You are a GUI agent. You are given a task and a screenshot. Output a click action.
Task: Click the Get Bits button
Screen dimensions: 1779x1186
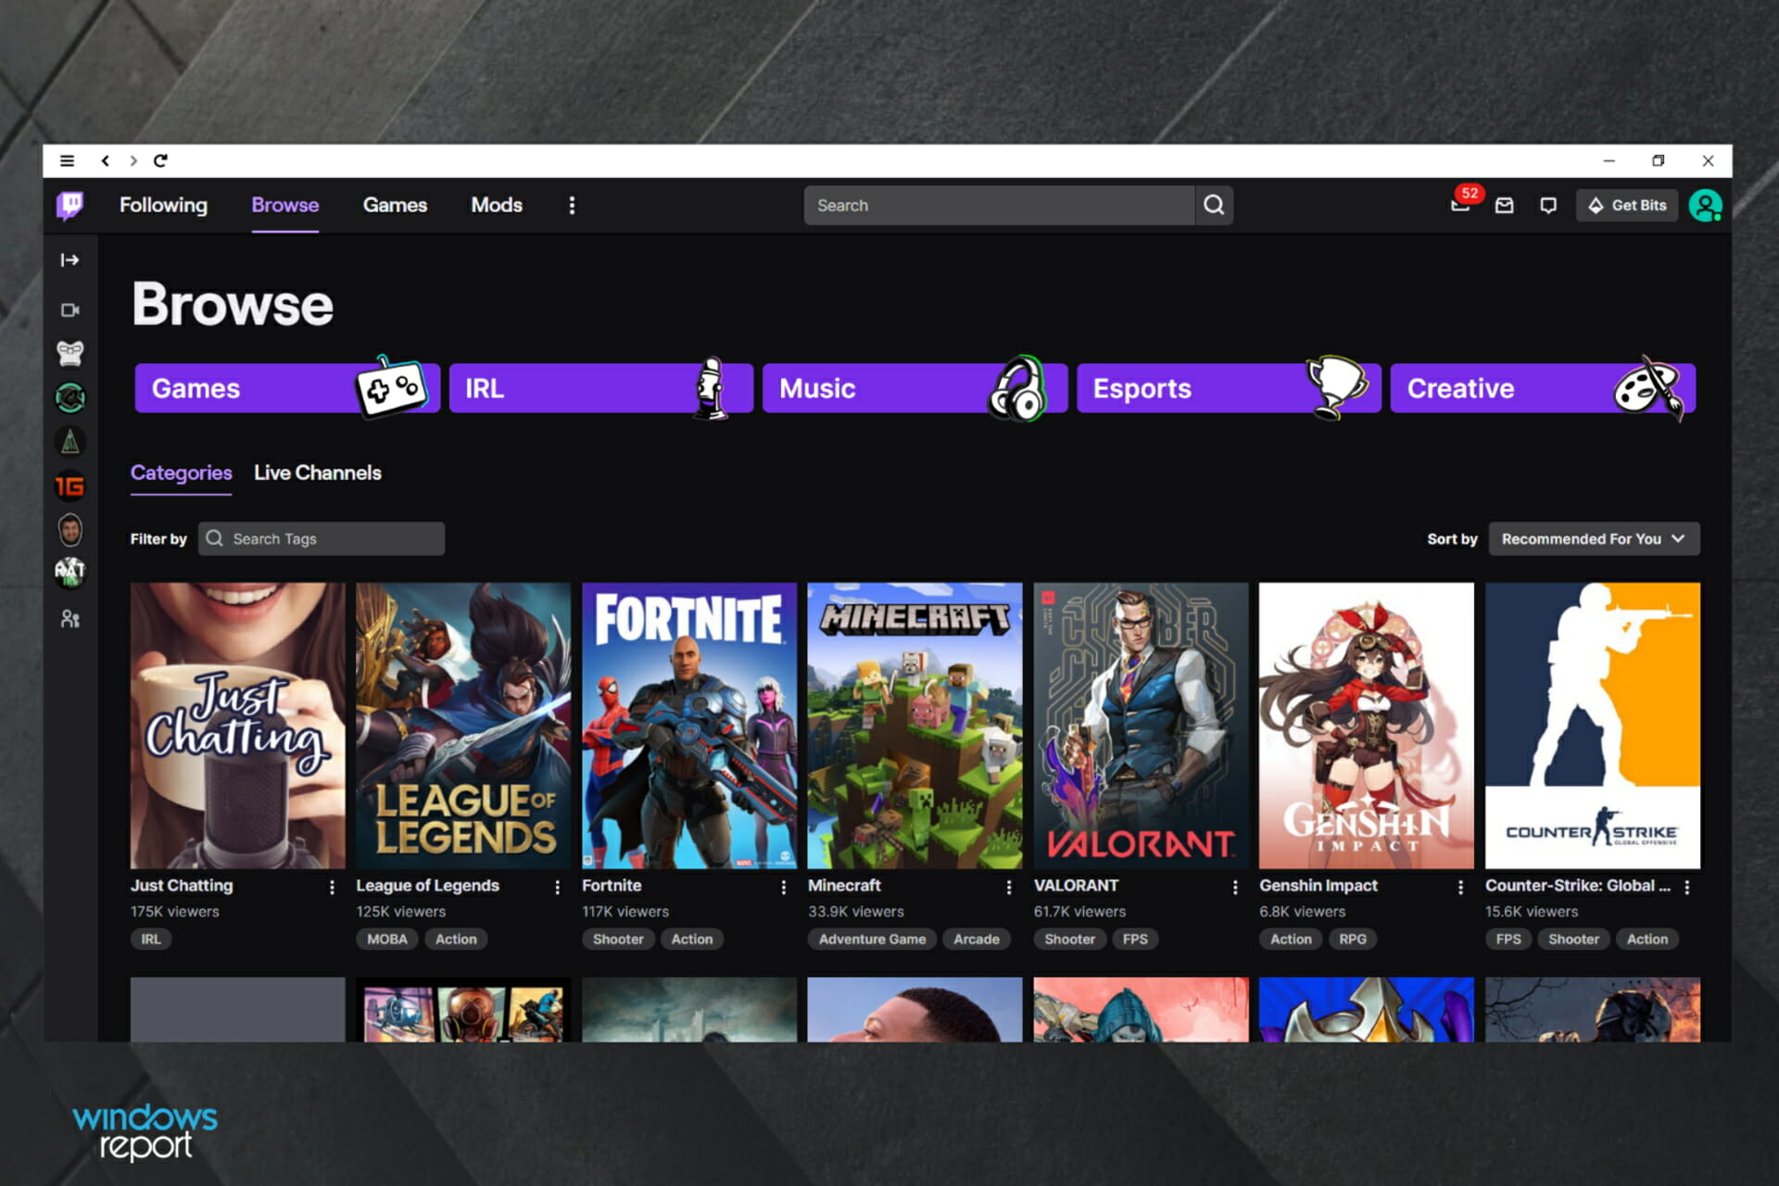1627,205
